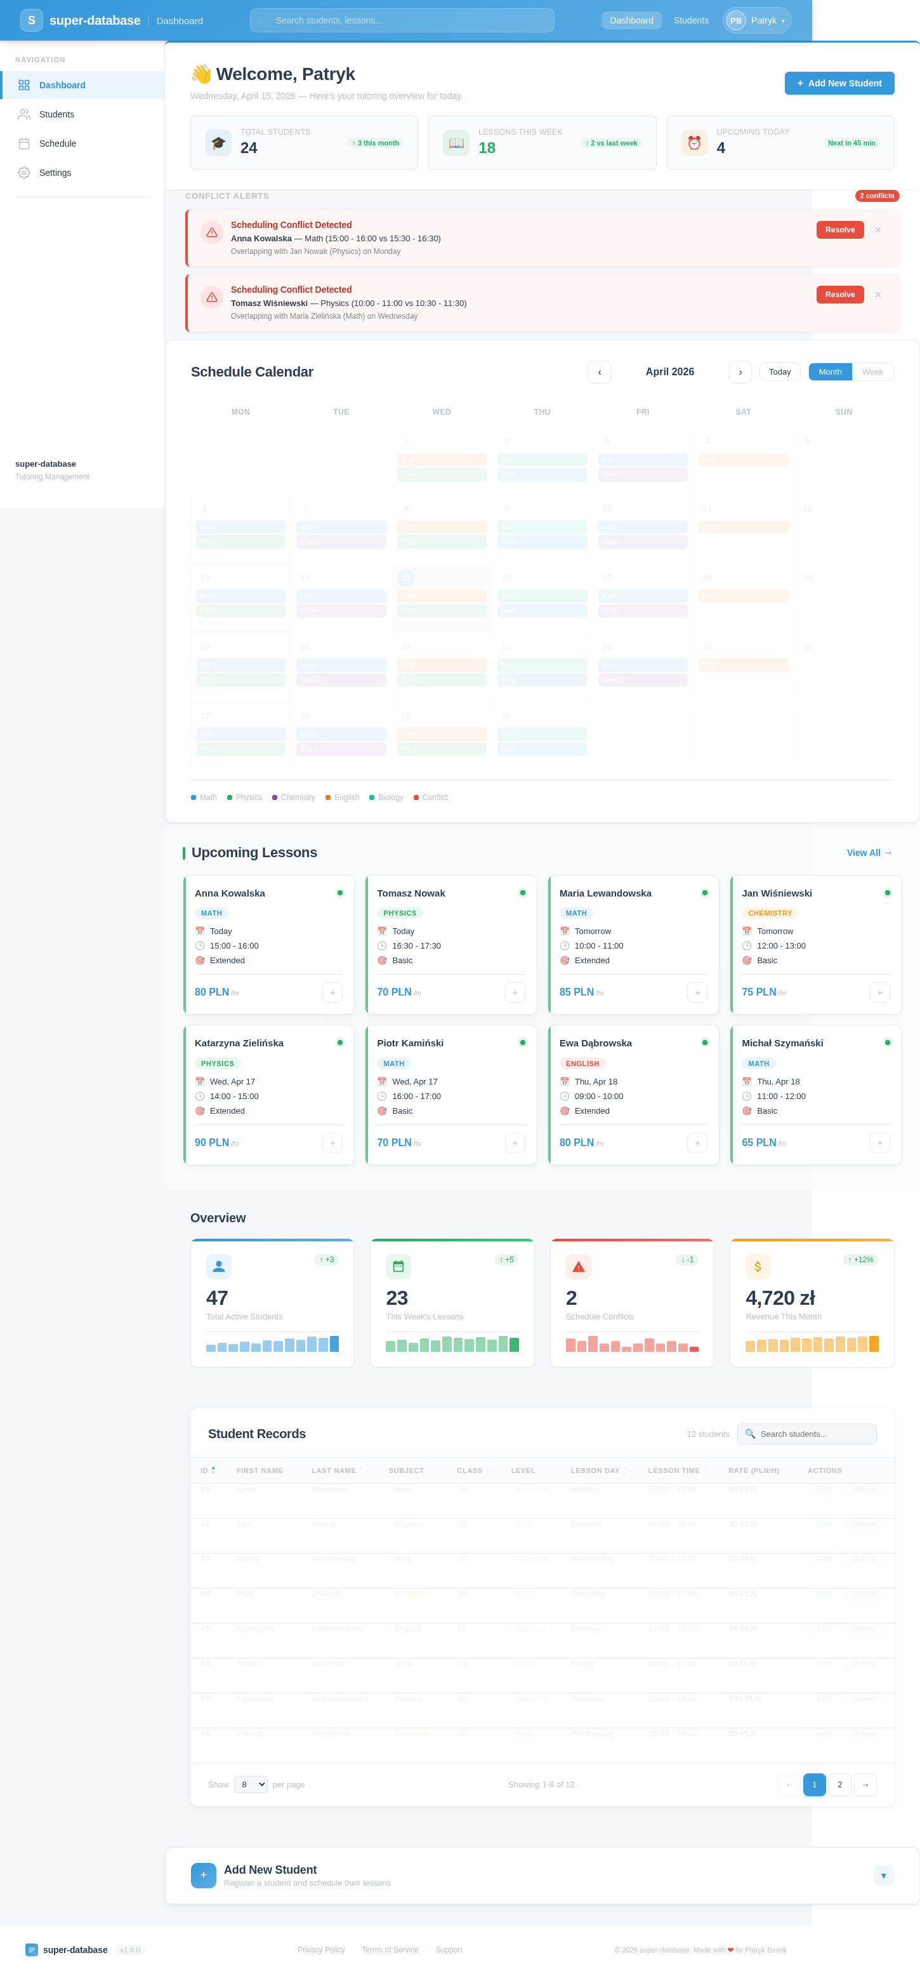Click calendar icon in This Week's Lessons card

coord(398,1267)
